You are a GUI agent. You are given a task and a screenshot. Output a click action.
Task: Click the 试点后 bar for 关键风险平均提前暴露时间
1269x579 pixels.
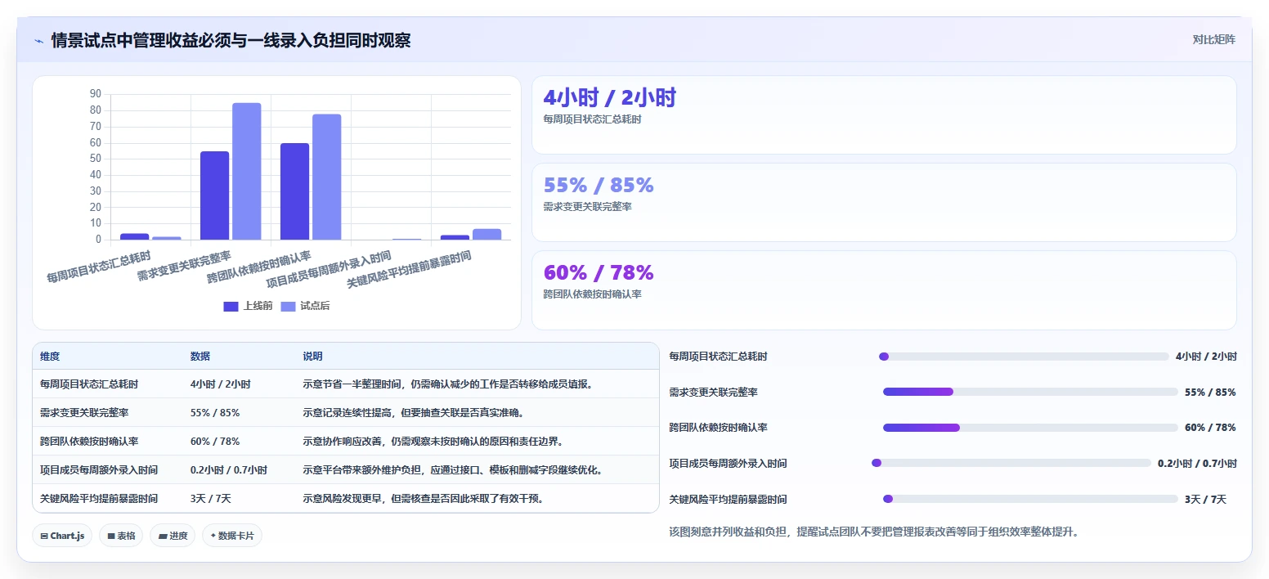pyautogui.click(x=487, y=234)
